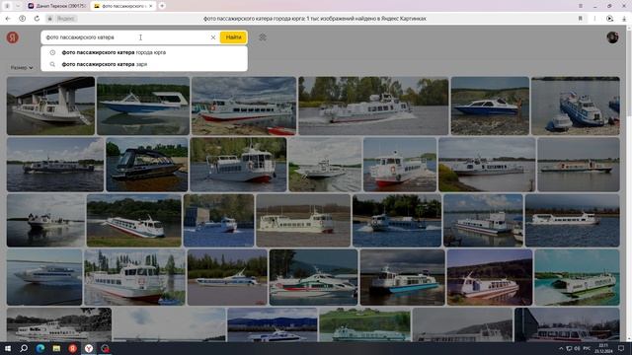The width and height of the screenshot is (632, 355).
Task: Open the taskbar clock and date
Action: click(603, 348)
